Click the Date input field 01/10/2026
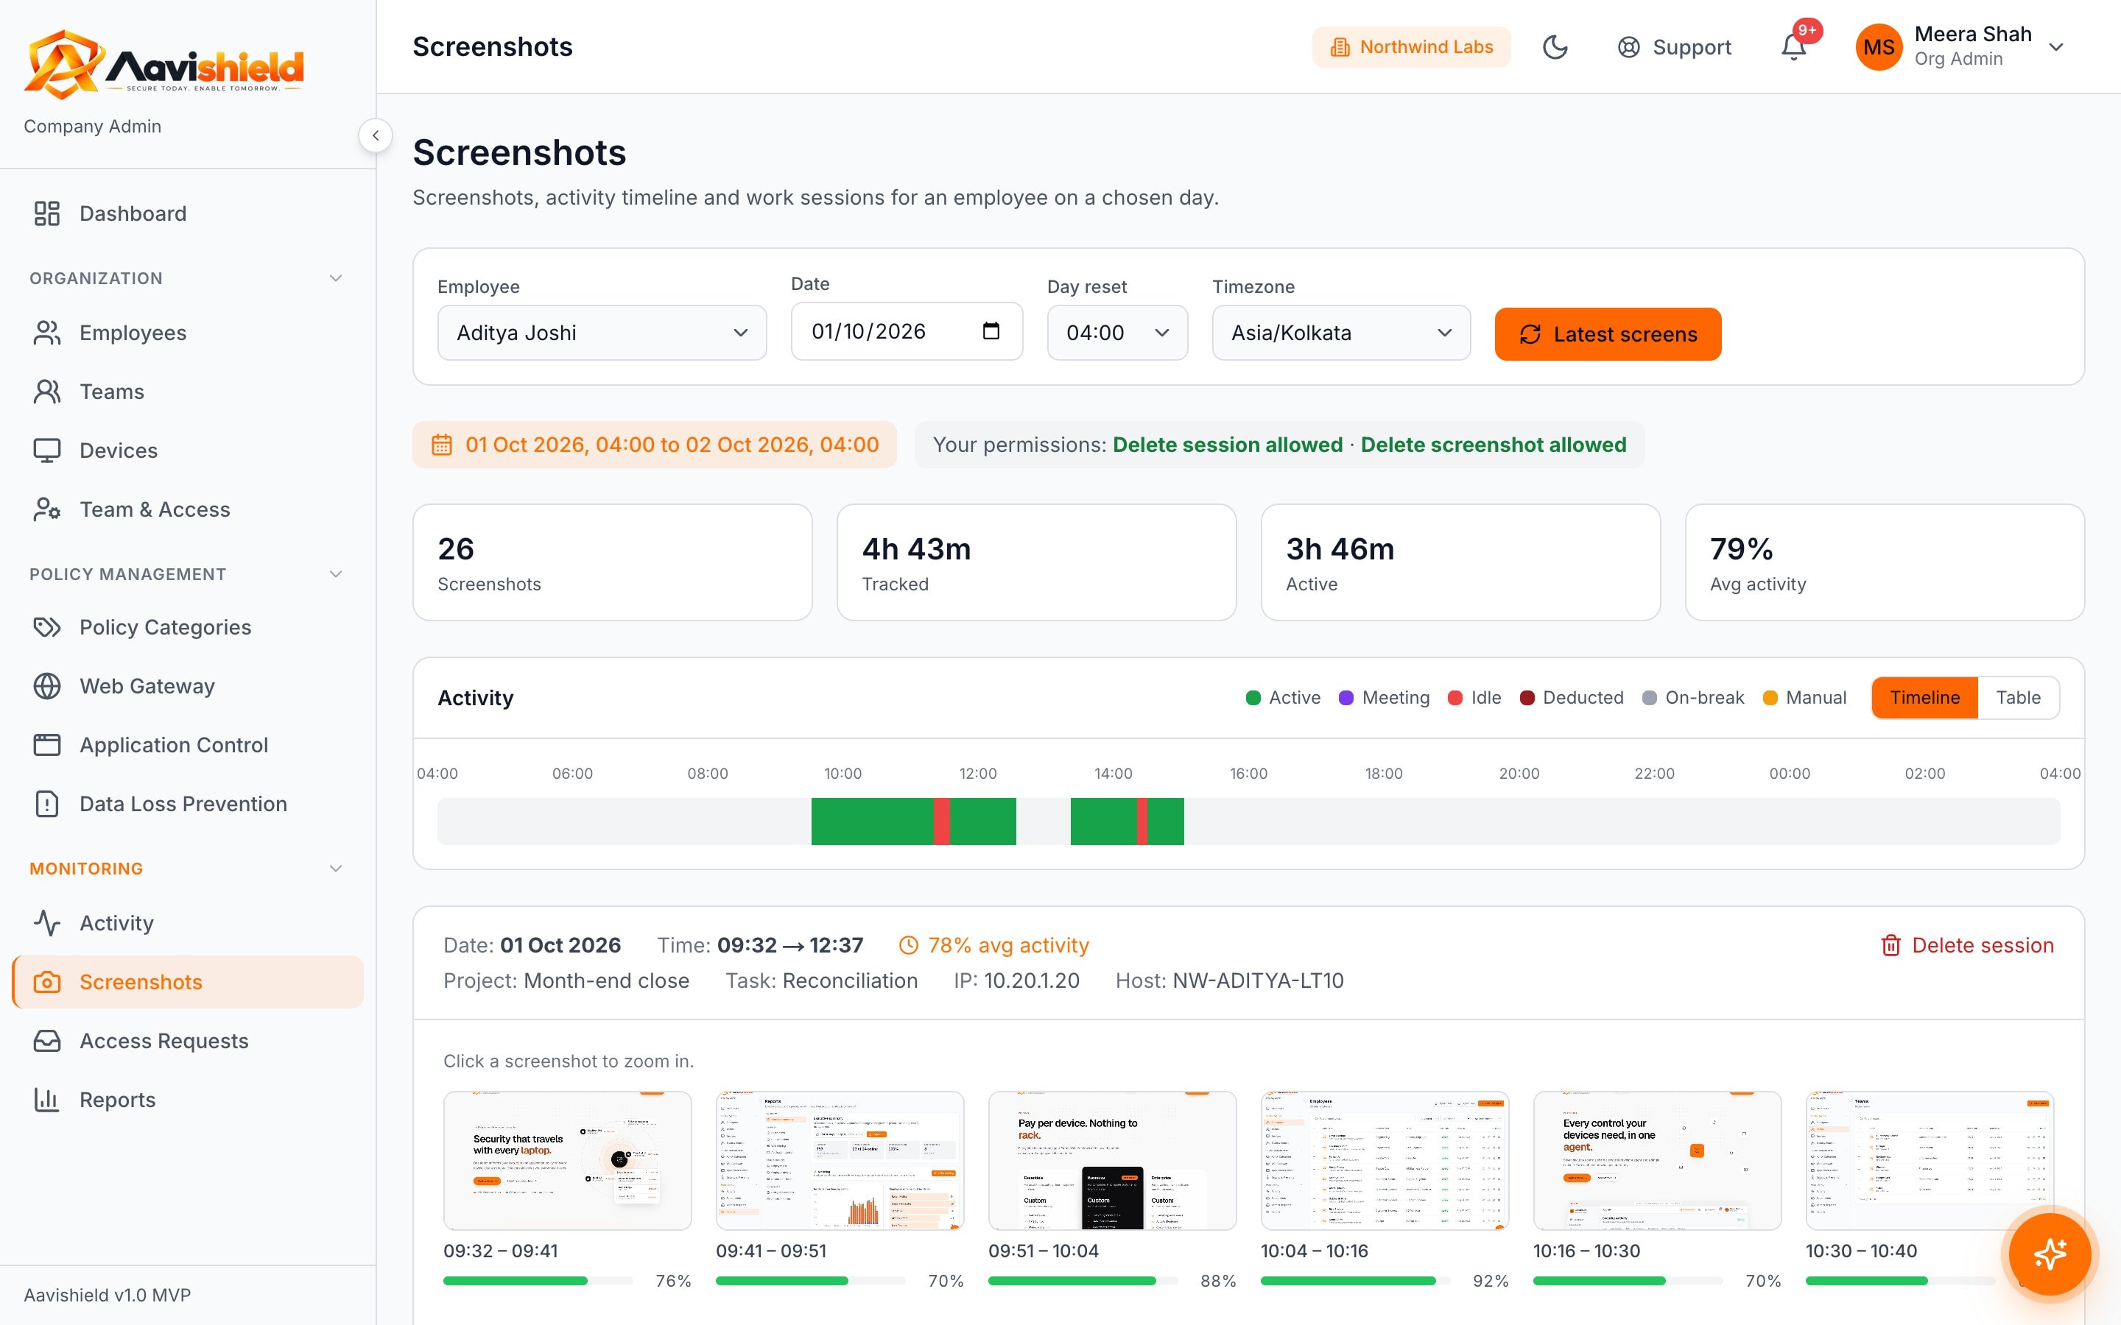This screenshot has width=2121, height=1325. (x=907, y=331)
